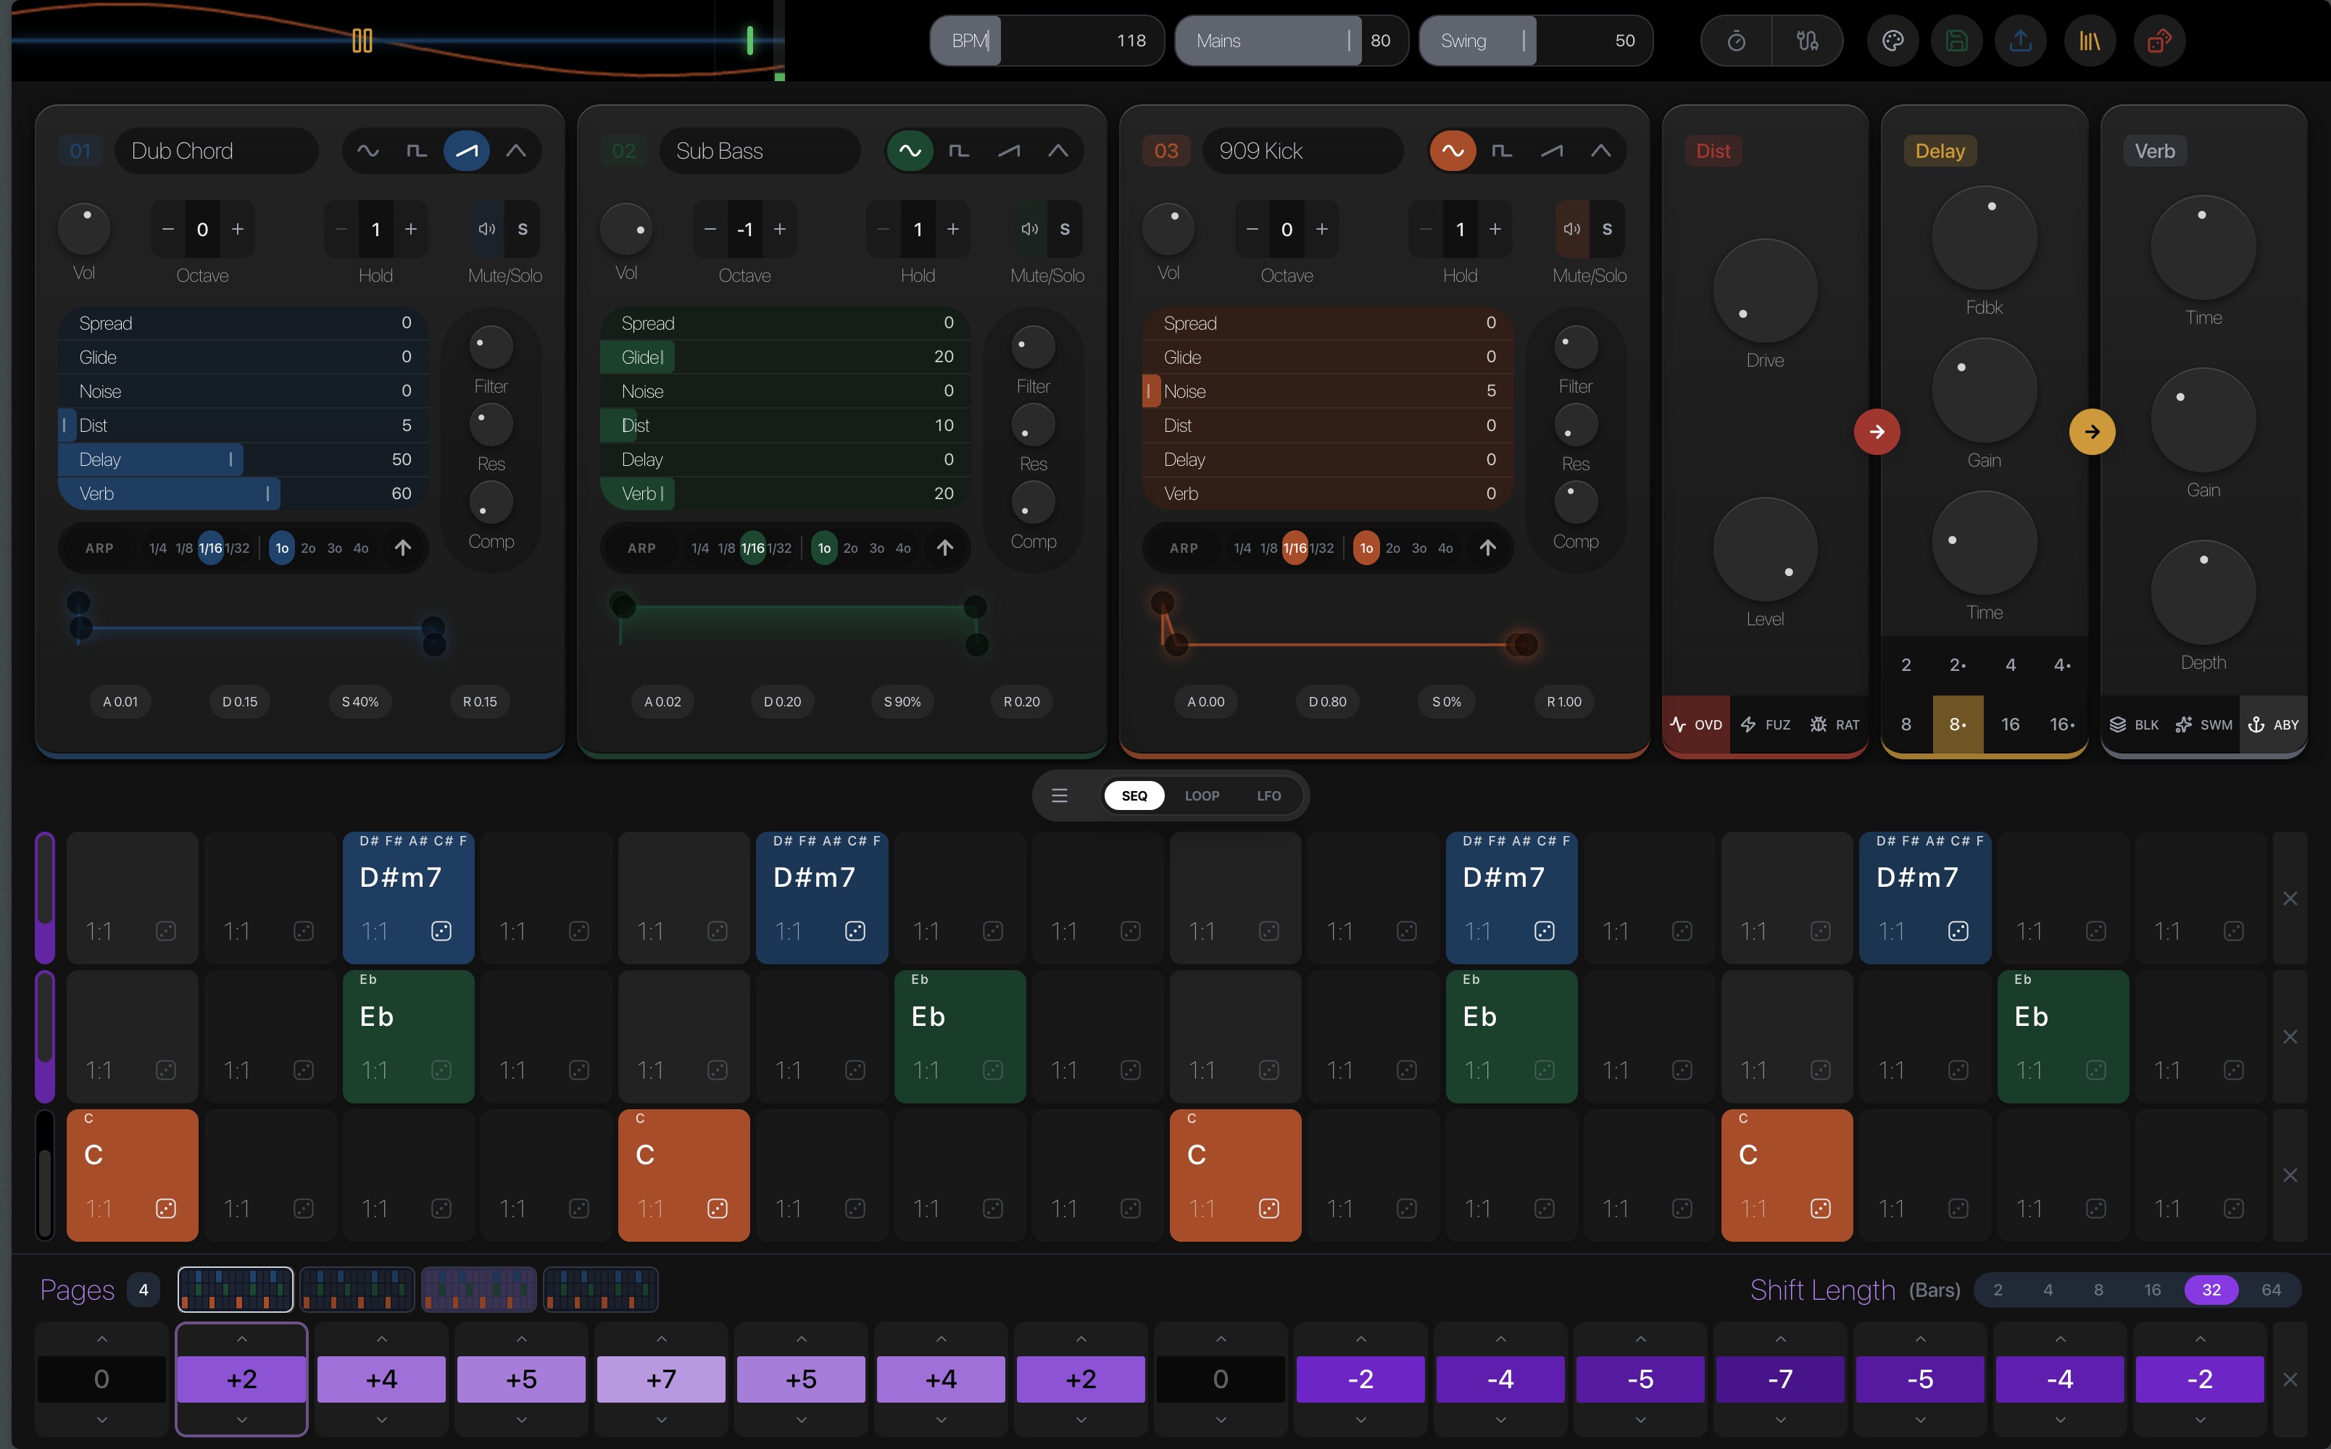Select the SWM reverb mode

click(2203, 724)
